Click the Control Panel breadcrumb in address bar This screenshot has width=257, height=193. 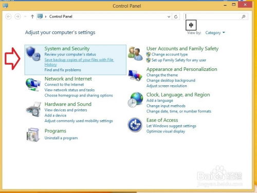pyautogui.click(x=61, y=16)
